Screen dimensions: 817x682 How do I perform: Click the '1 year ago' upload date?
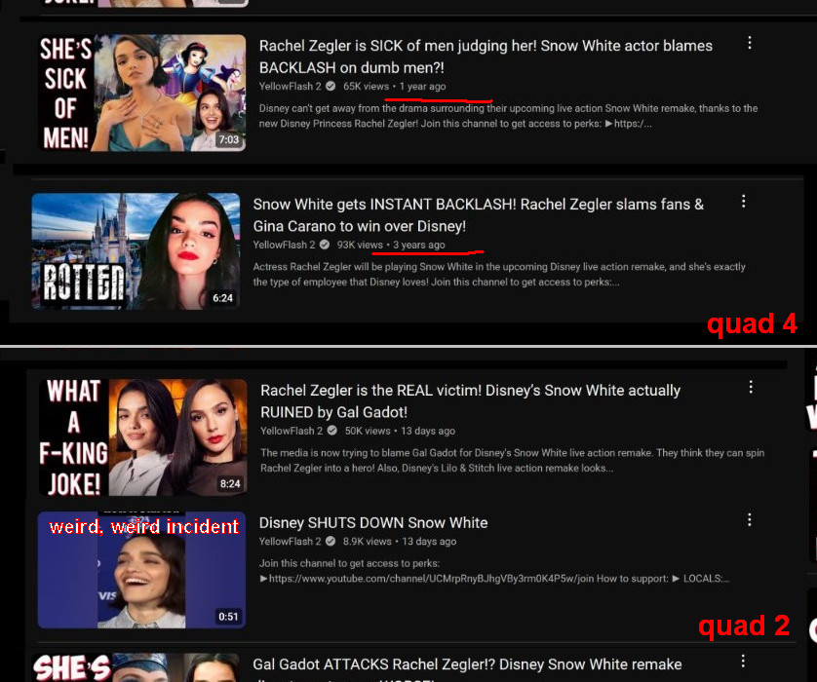[x=422, y=87]
